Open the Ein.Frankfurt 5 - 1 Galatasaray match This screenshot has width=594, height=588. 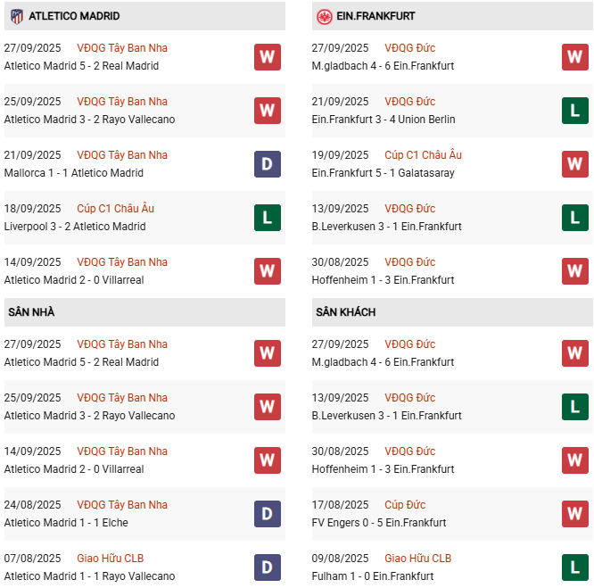point(384,173)
